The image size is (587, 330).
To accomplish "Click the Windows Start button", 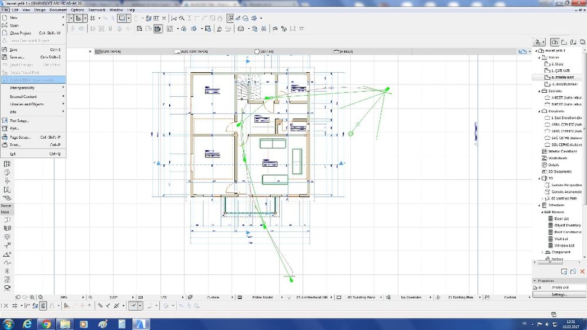I will (8, 324).
